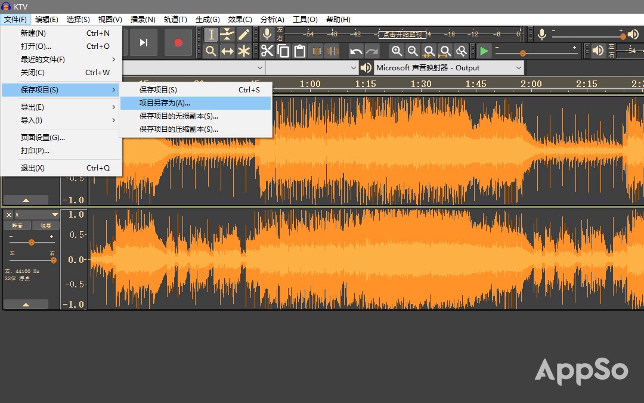Click the R track gain slider handle
The width and height of the screenshot is (644, 403).
(32, 243)
